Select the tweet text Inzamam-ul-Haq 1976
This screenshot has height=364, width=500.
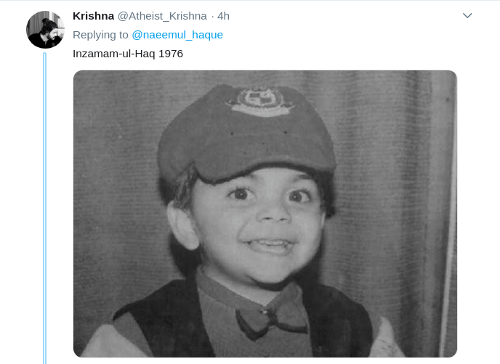click(x=128, y=54)
